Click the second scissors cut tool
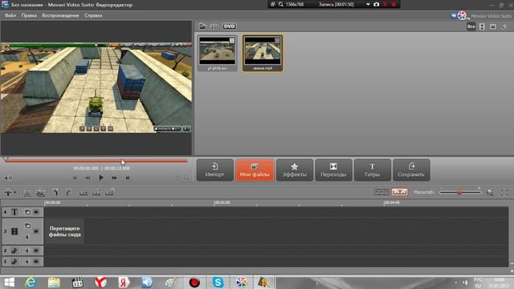Screen dimensions: 514x289 point(41,193)
